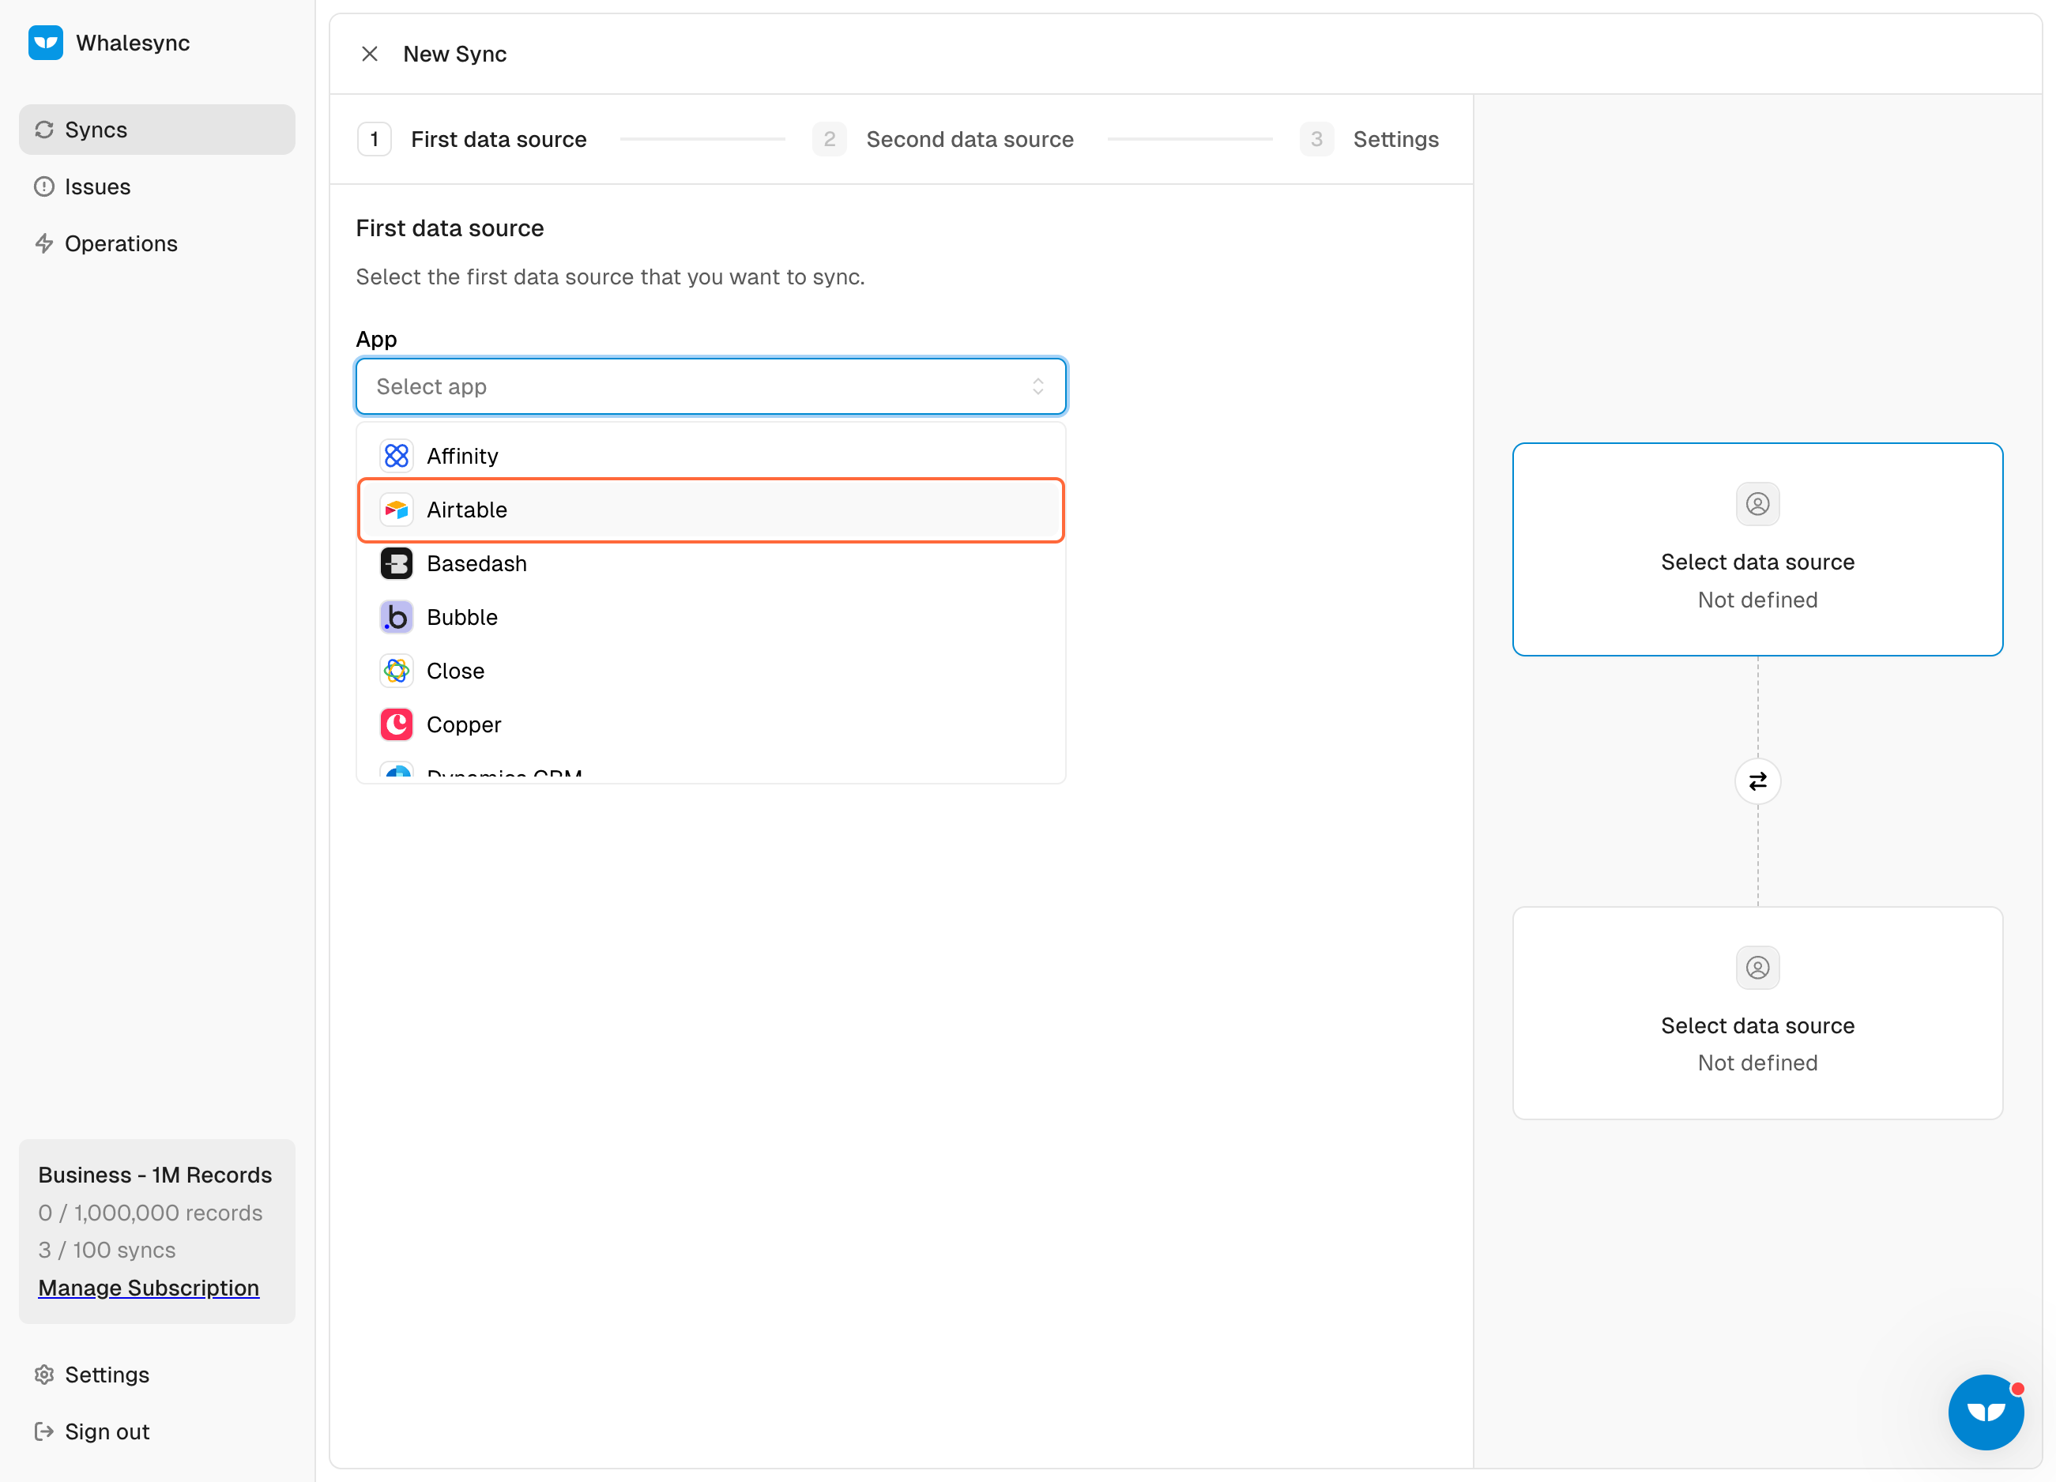Select the Bubble app icon

tap(396, 617)
